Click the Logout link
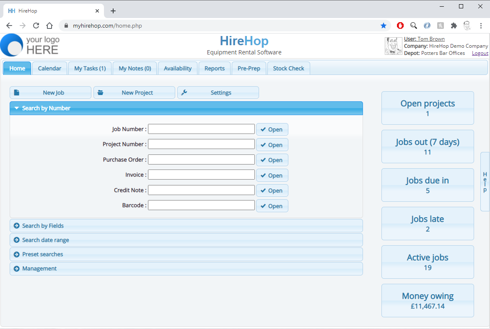 [480, 53]
